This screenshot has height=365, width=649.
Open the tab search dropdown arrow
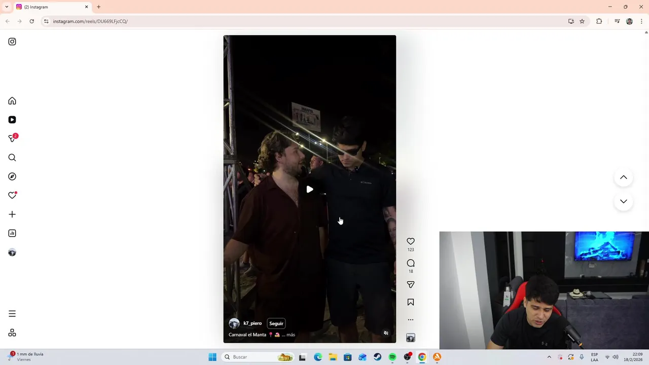(x=7, y=7)
